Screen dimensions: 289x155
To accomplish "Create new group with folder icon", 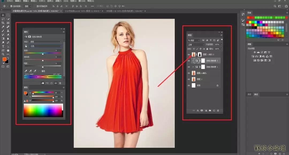I will point(210,110).
